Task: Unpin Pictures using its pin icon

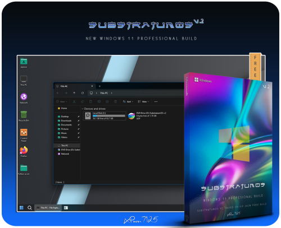Action: tap(79, 129)
